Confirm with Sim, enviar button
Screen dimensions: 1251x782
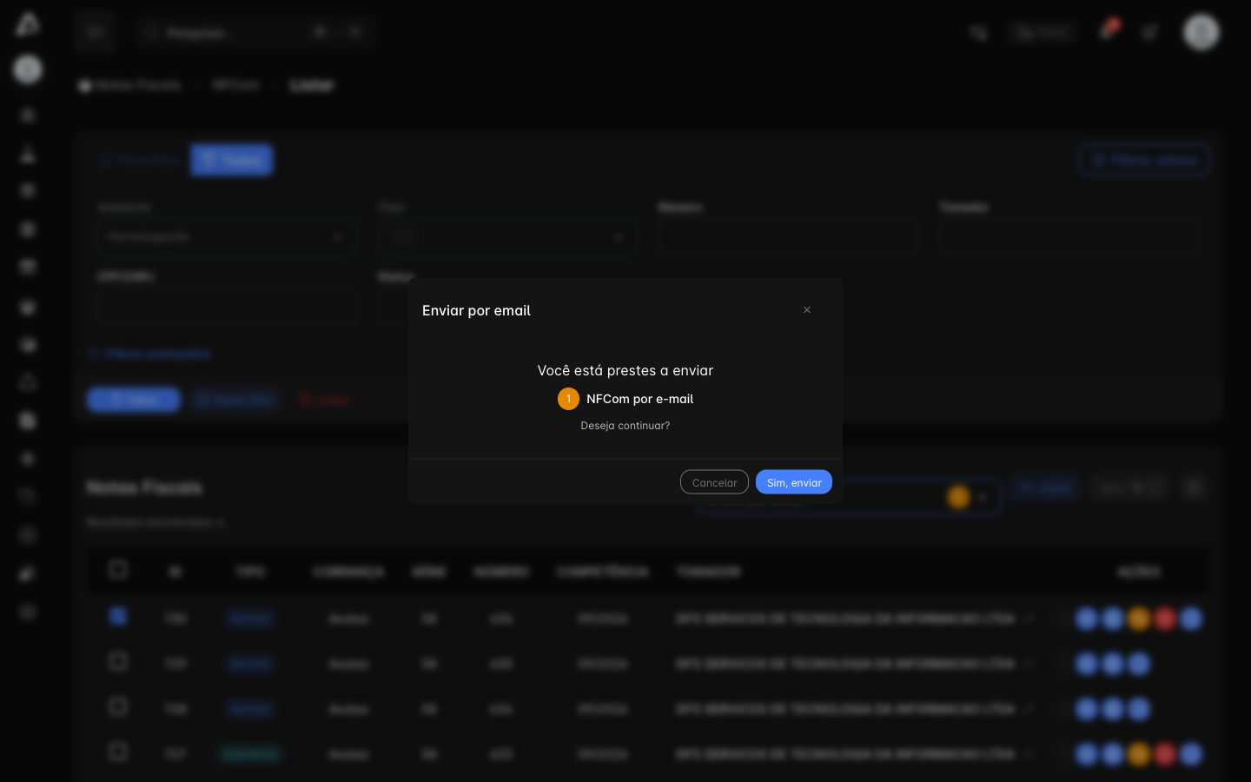coord(794,482)
